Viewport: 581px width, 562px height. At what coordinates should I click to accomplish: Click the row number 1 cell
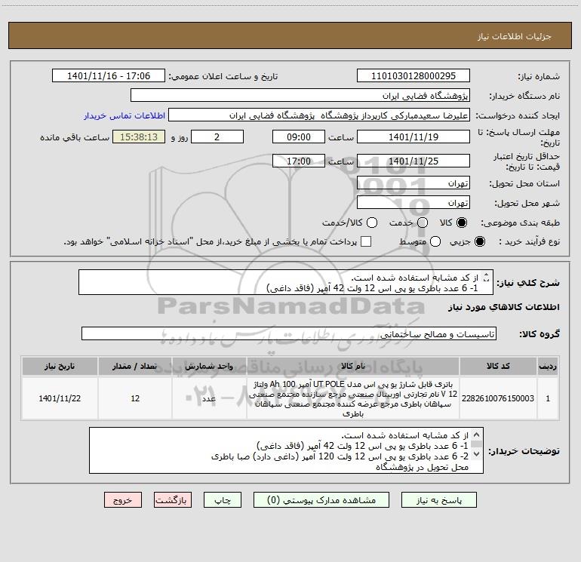click(x=548, y=398)
